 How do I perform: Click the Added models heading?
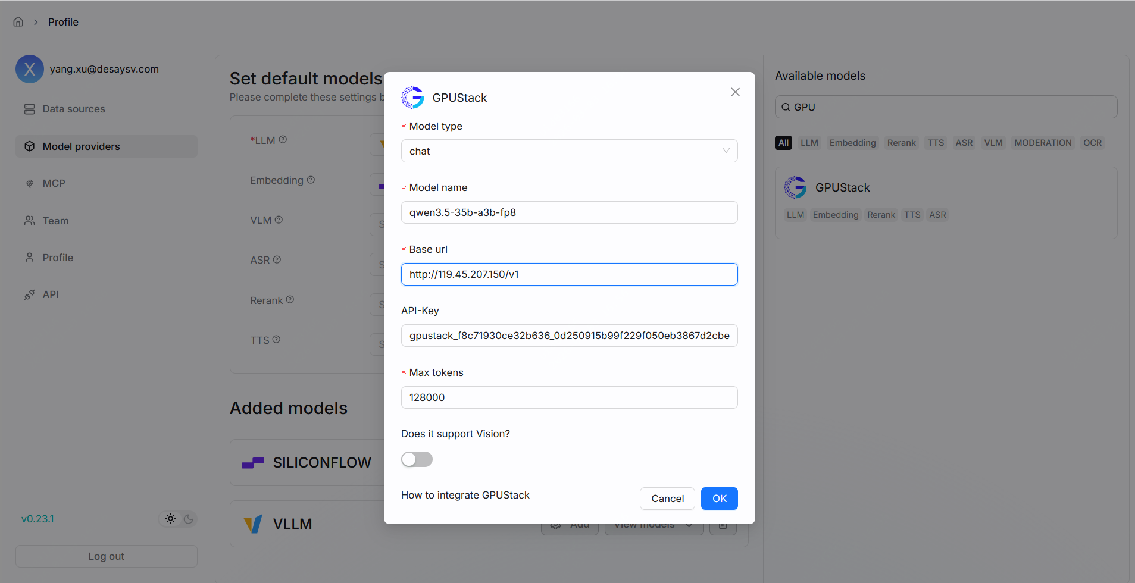(289, 408)
